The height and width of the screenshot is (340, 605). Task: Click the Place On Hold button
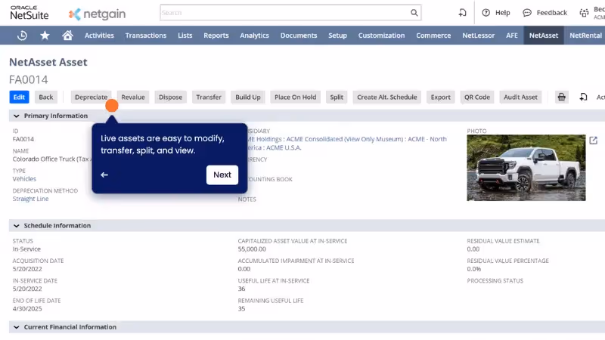[296, 97]
